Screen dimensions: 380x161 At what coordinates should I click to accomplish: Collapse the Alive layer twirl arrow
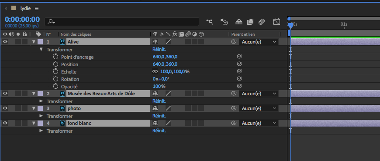pos(34,42)
